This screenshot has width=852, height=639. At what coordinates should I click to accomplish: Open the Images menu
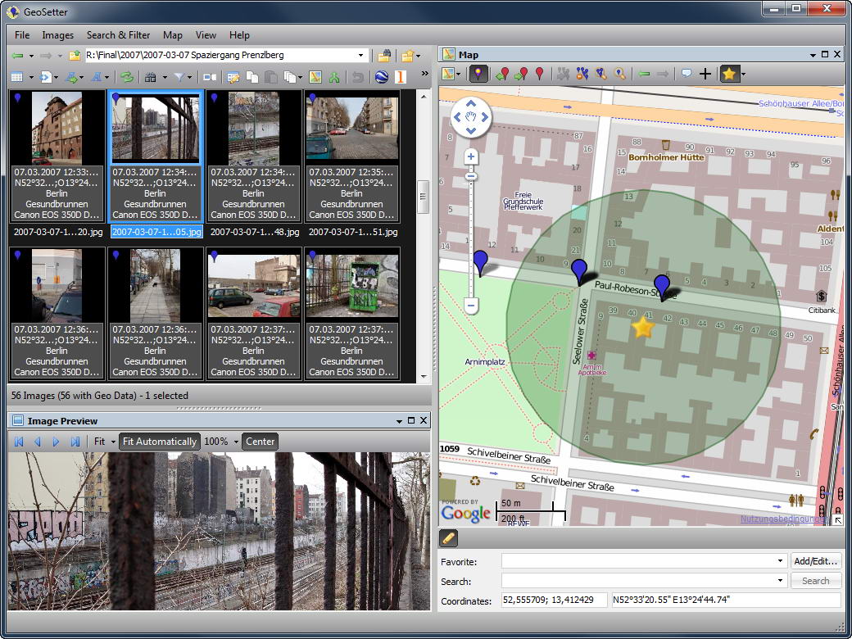pyautogui.click(x=57, y=35)
